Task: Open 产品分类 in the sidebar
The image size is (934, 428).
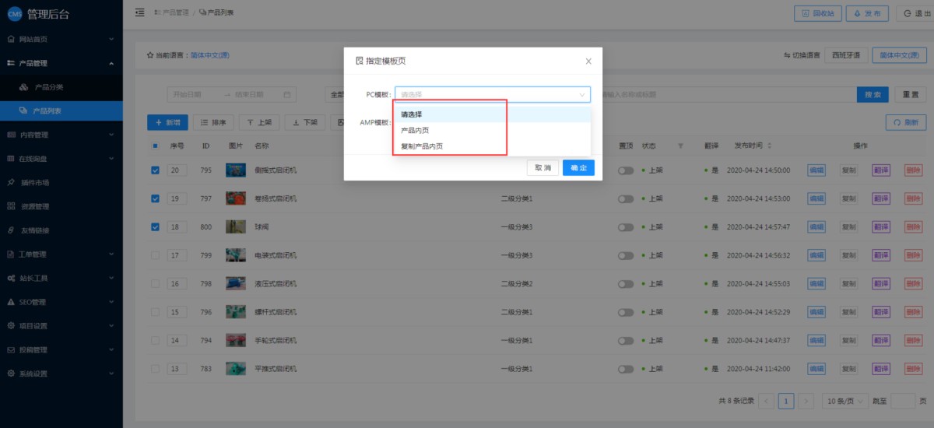Action: (48, 86)
